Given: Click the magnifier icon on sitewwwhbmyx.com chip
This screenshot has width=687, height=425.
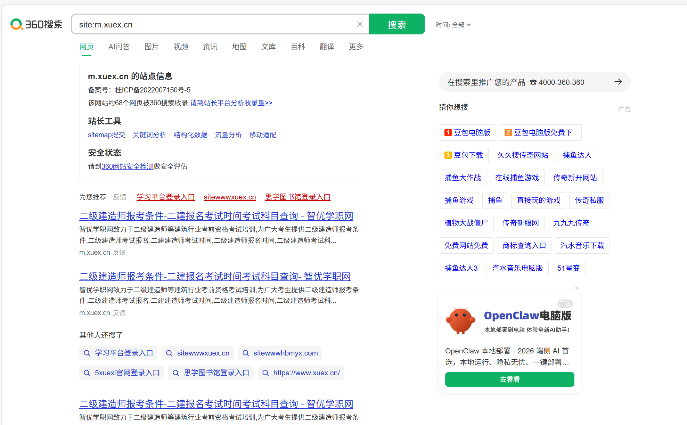Looking at the screenshot, I should point(246,353).
